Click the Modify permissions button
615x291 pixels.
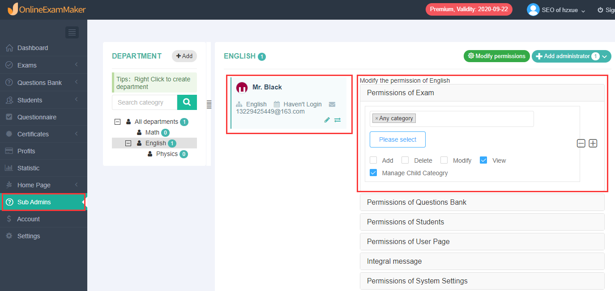point(496,56)
